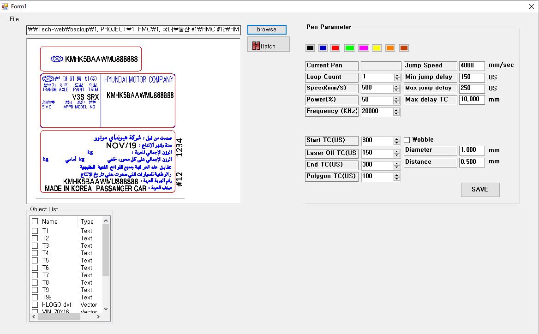Image resolution: width=539 pixels, height=334 pixels.
Task: Select the magenta pen color swatch
Action: (363, 48)
